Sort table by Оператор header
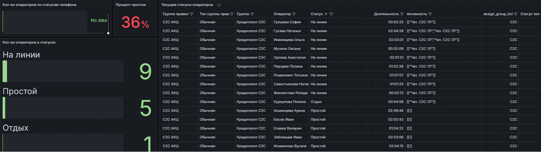 (x=282, y=14)
